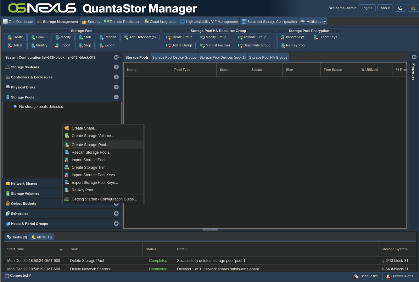Click the Identify pool toolbar button
Image resolution: width=419 pixels, height=282 pixels.
point(39,45)
